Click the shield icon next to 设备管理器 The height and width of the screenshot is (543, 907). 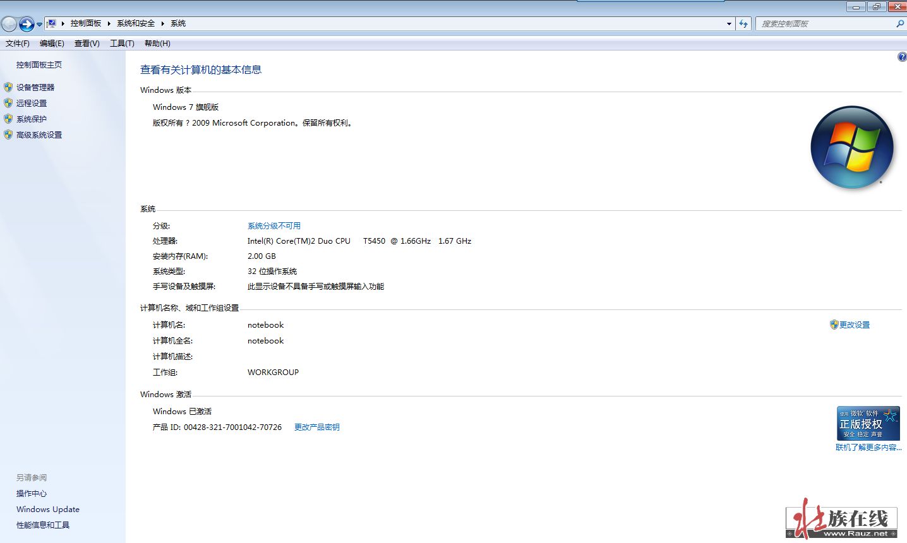pos(8,87)
